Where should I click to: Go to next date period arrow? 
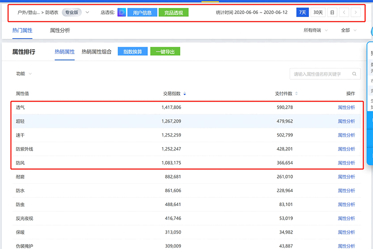[x=355, y=13]
